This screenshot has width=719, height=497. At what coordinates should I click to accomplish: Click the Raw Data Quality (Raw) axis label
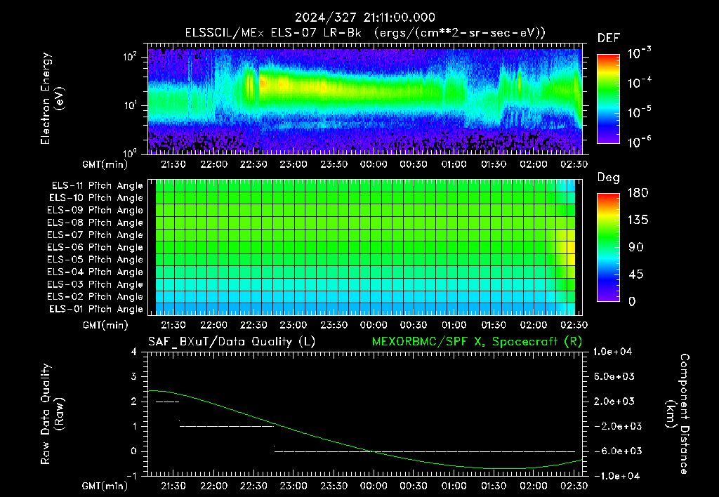pos(52,414)
